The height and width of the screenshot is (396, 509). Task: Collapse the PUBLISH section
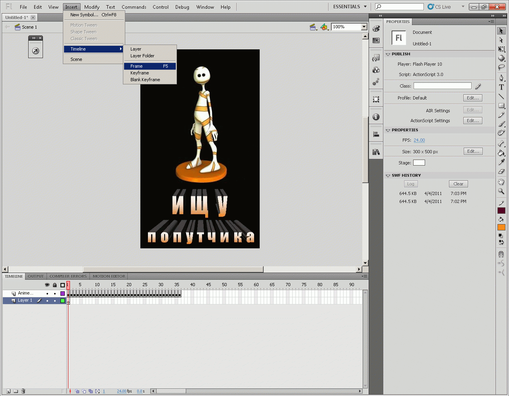[x=388, y=54]
